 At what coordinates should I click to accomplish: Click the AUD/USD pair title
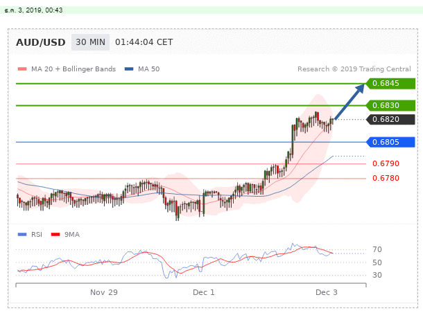[x=41, y=42]
